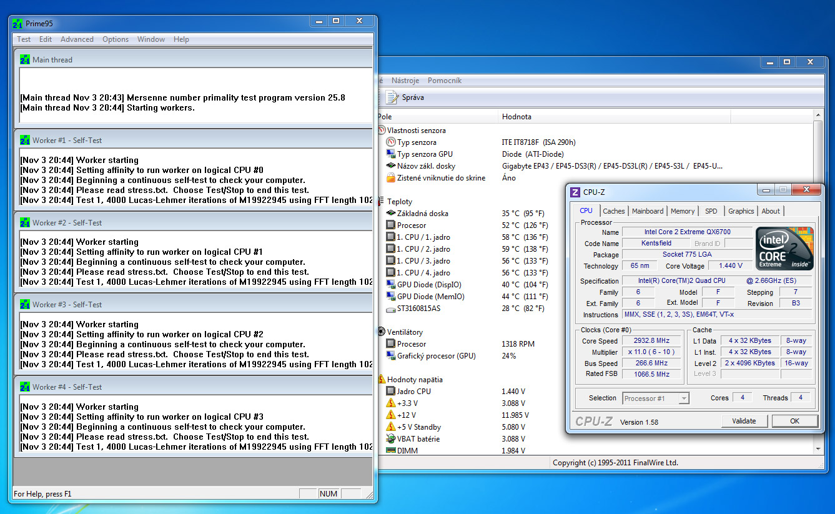Click the Grafický procesor (GPU) fan icon

coord(391,356)
